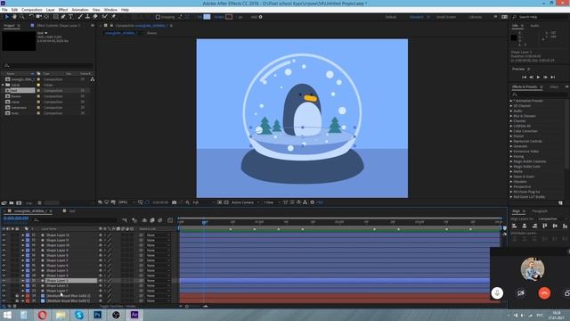Open the Active Camera view dropdown

[x=246, y=202]
